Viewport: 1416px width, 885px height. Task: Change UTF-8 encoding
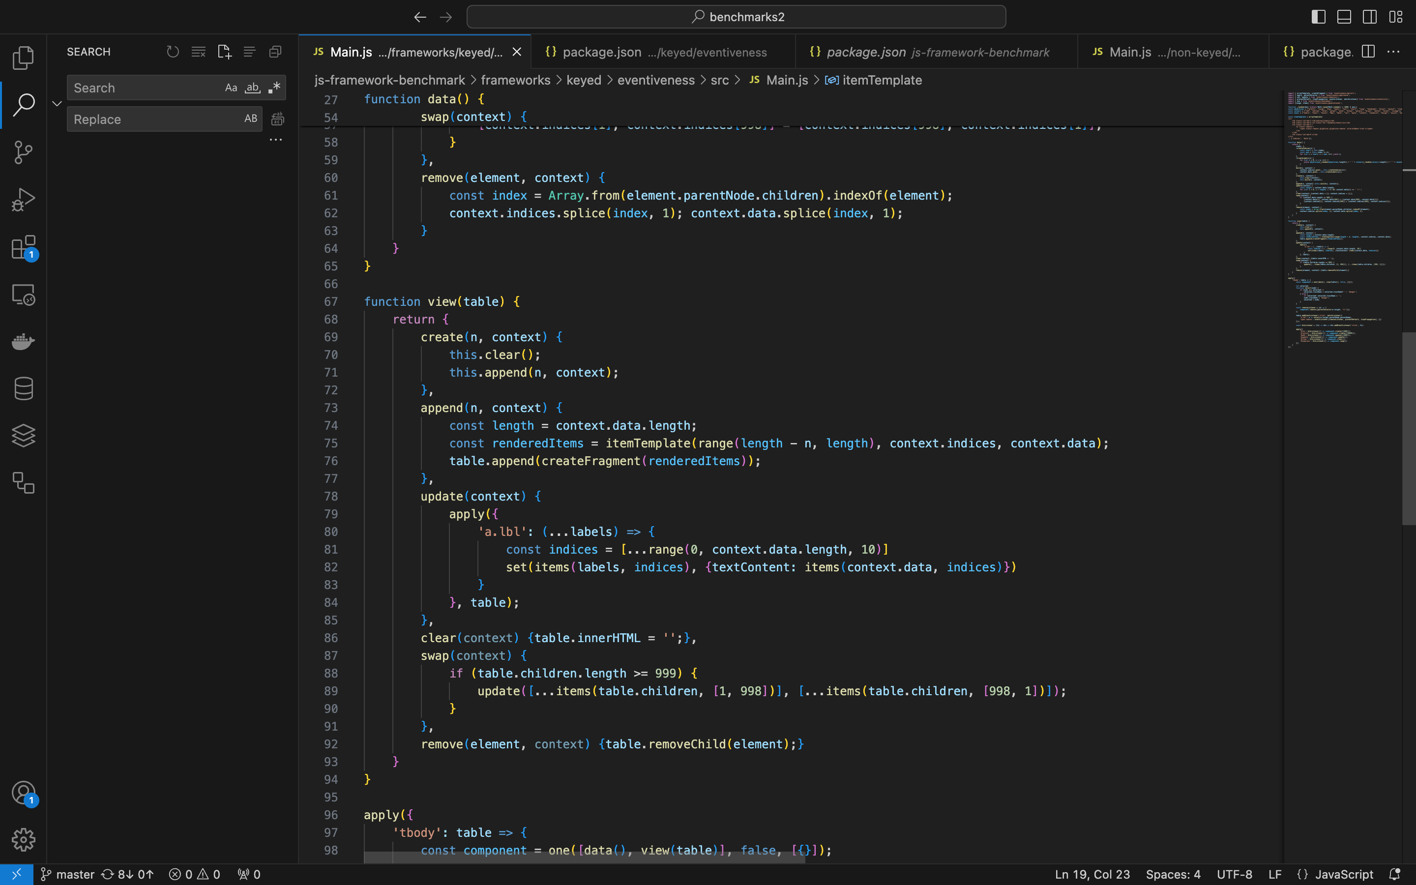[1235, 875]
